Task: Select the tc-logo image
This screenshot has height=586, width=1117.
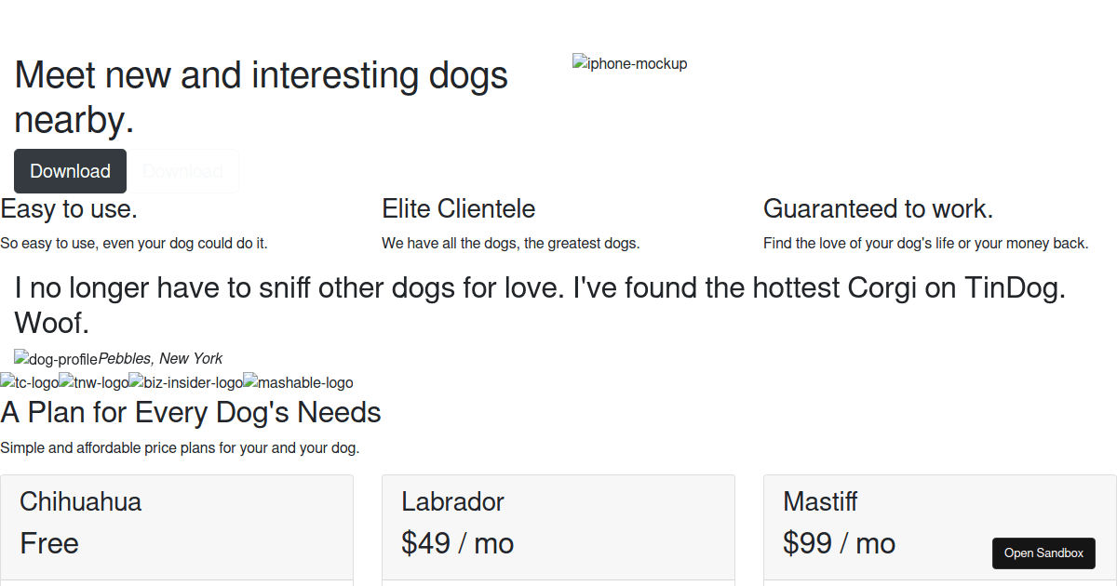Action: click(x=29, y=382)
